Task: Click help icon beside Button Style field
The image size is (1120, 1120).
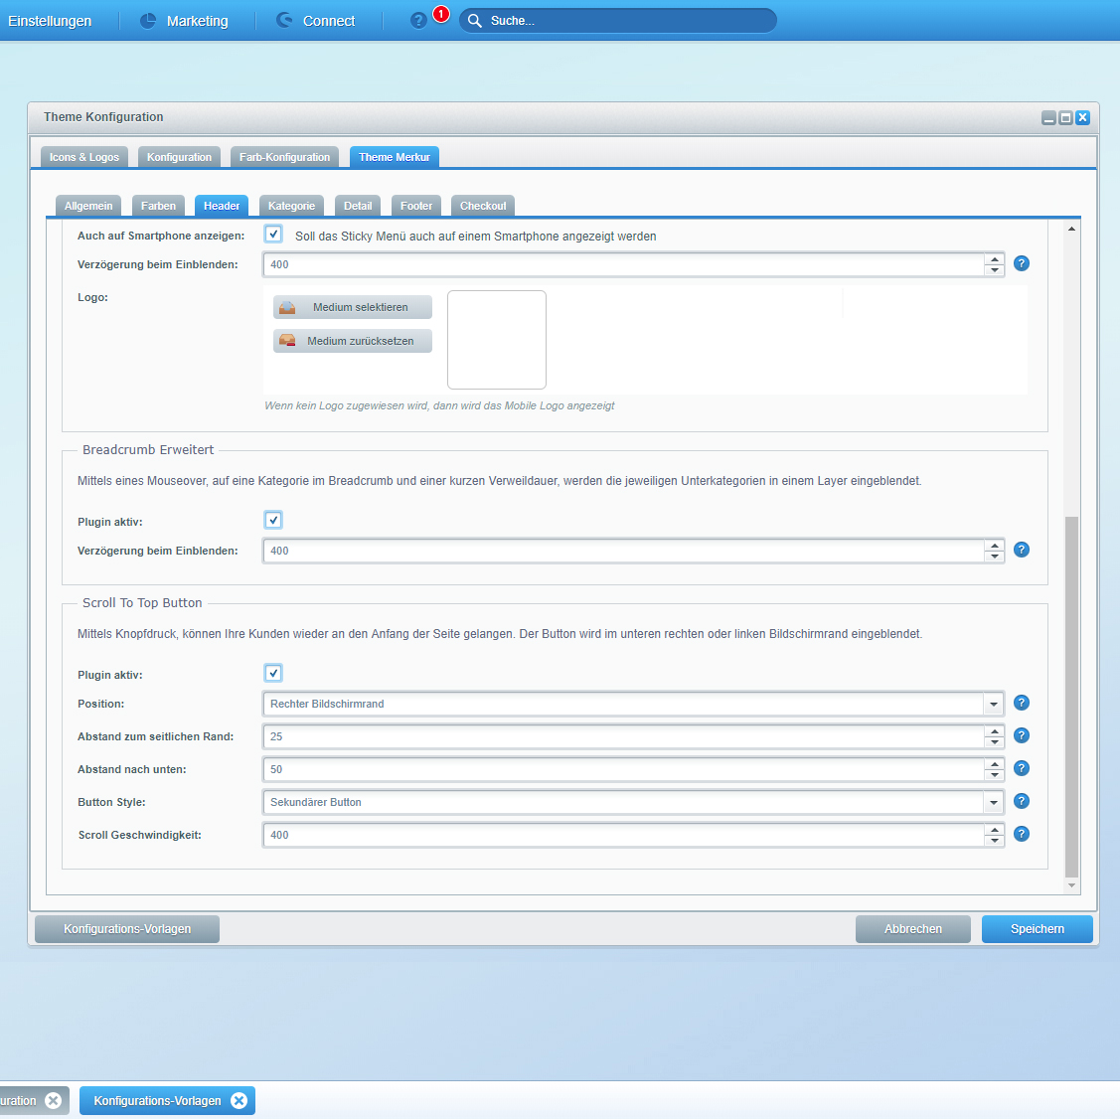Action: tap(1022, 801)
